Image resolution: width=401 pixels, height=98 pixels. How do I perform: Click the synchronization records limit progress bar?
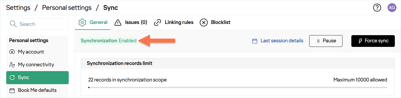[238, 87]
